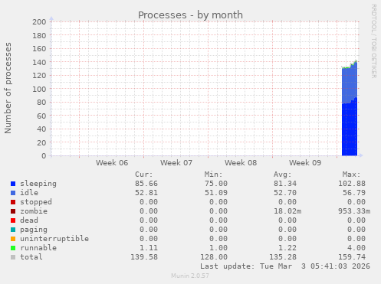Click the 60 y-axis tick label
This screenshot has height=284, width=381.
click(41, 116)
